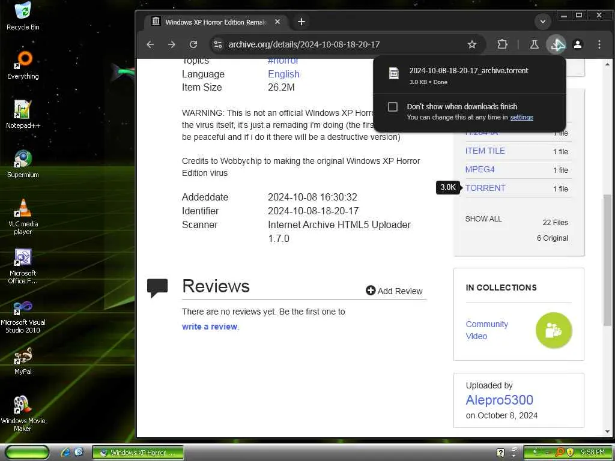Open the downloads settings link
Screen dimensions: 615x461
coord(521,117)
